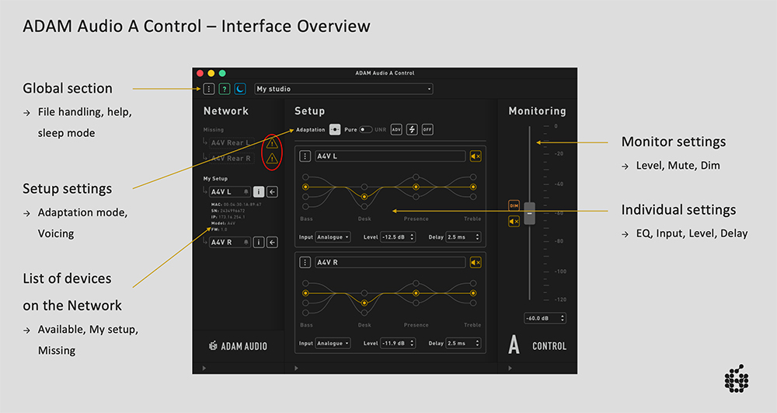The height and width of the screenshot is (413, 777).
Task: Open Input dropdown for A4V L
Action: (x=333, y=237)
